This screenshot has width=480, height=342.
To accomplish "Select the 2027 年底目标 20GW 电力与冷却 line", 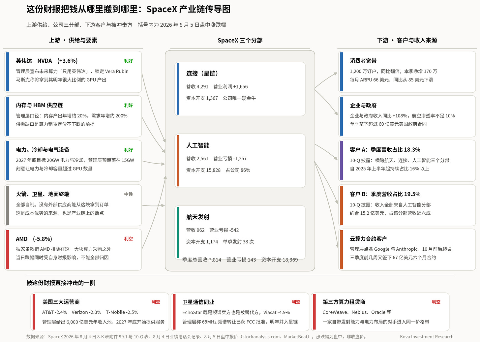I will (75, 160).
